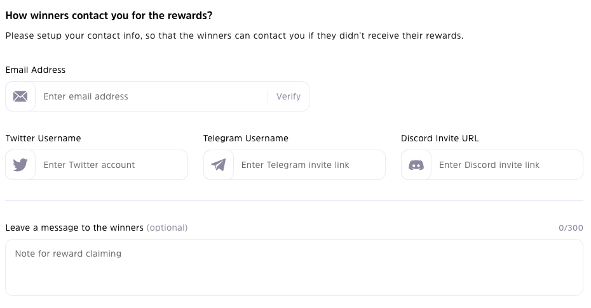
Task: Click the Discord Invite URL label
Action: coord(440,138)
